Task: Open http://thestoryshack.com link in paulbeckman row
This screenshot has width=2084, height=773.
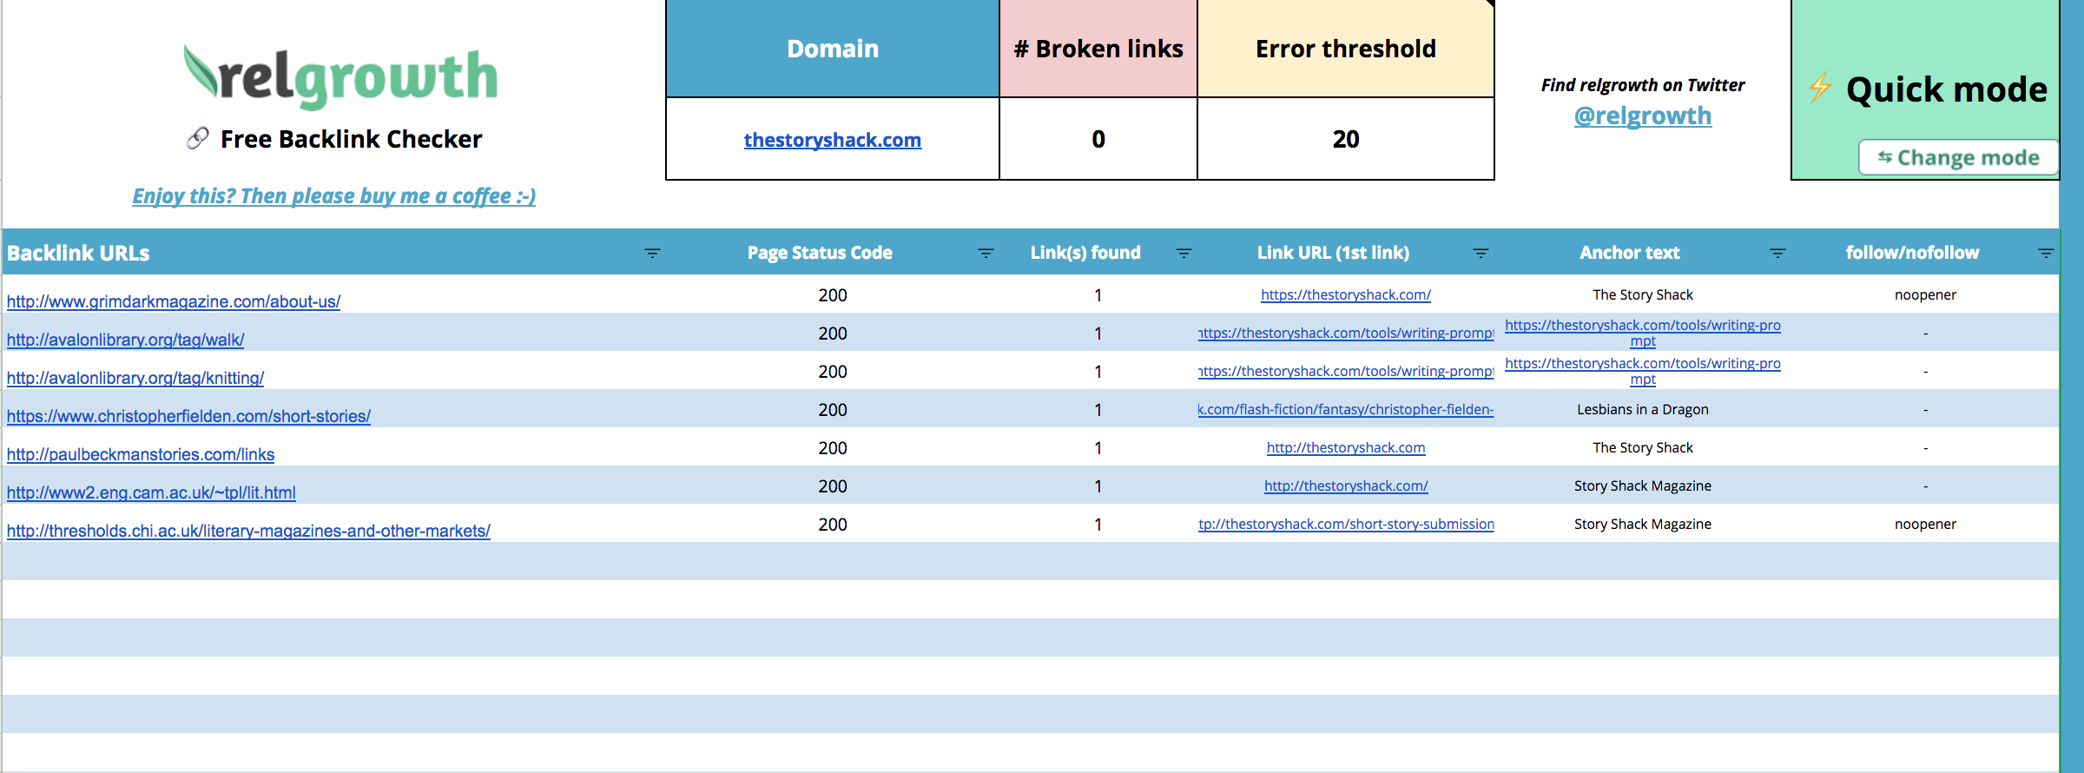Action: coord(1346,447)
